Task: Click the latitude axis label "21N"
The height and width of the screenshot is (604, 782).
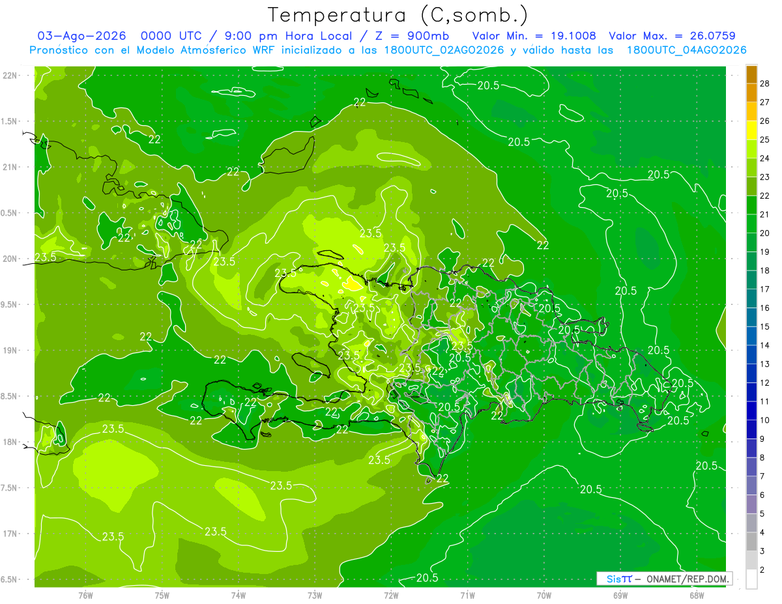Action: (x=10, y=167)
